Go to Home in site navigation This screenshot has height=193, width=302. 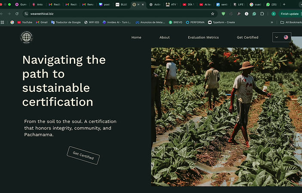tap(136, 37)
